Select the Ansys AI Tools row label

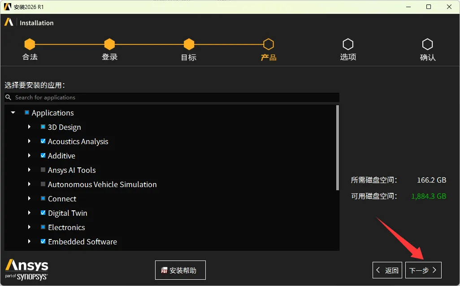click(x=72, y=170)
